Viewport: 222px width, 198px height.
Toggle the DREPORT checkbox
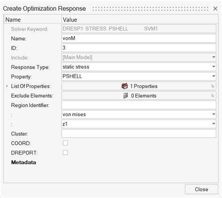pyautogui.click(x=65, y=153)
